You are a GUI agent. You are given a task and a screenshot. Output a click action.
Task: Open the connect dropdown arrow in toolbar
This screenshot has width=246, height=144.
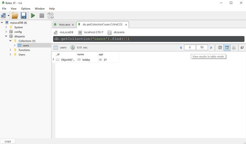pos(9,15)
